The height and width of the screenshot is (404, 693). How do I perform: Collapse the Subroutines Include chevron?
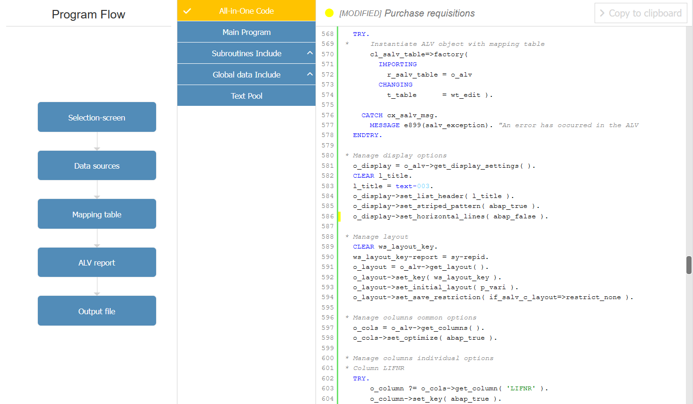coord(310,53)
